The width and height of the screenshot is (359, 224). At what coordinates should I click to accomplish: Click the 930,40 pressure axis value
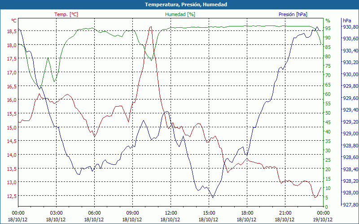click(350, 50)
